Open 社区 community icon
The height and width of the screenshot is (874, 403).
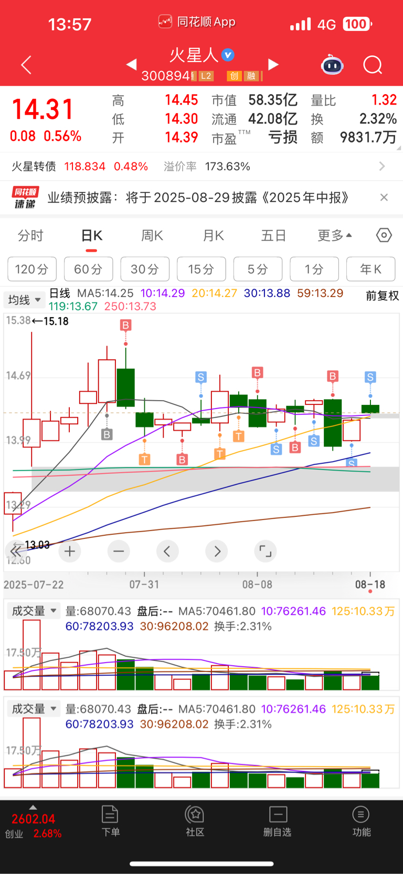[x=195, y=821]
